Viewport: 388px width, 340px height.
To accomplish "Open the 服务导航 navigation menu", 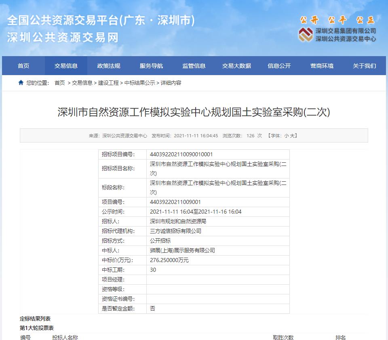I will click(151, 66).
